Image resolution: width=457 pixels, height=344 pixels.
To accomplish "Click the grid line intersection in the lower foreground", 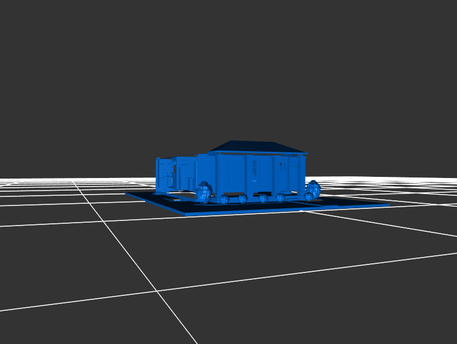I will click(x=157, y=291).
